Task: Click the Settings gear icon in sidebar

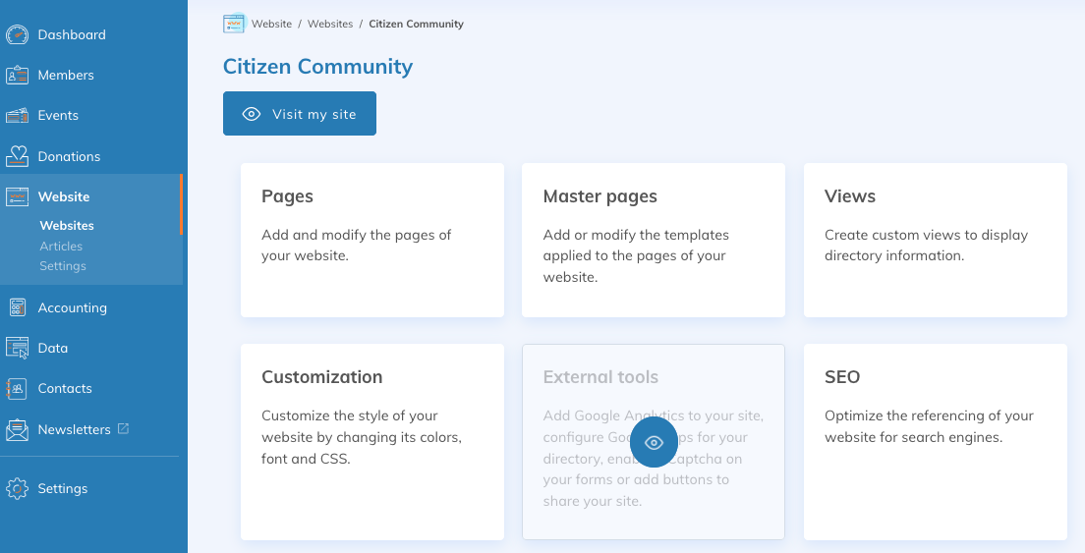Action: click(18, 488)
